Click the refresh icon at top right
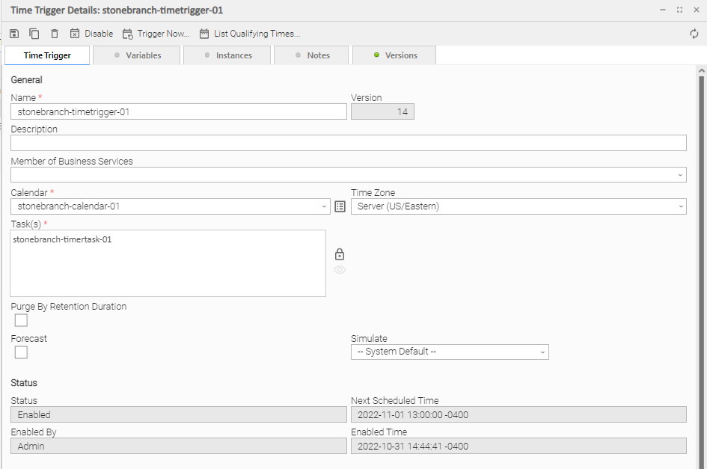 tap(694, 34)
